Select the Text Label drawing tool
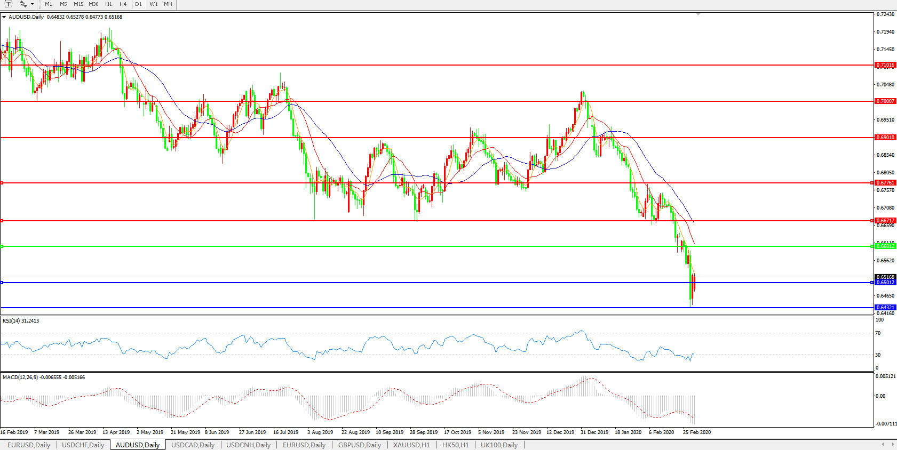This screenshot has height=450, width=897. (x=8, y=4)
